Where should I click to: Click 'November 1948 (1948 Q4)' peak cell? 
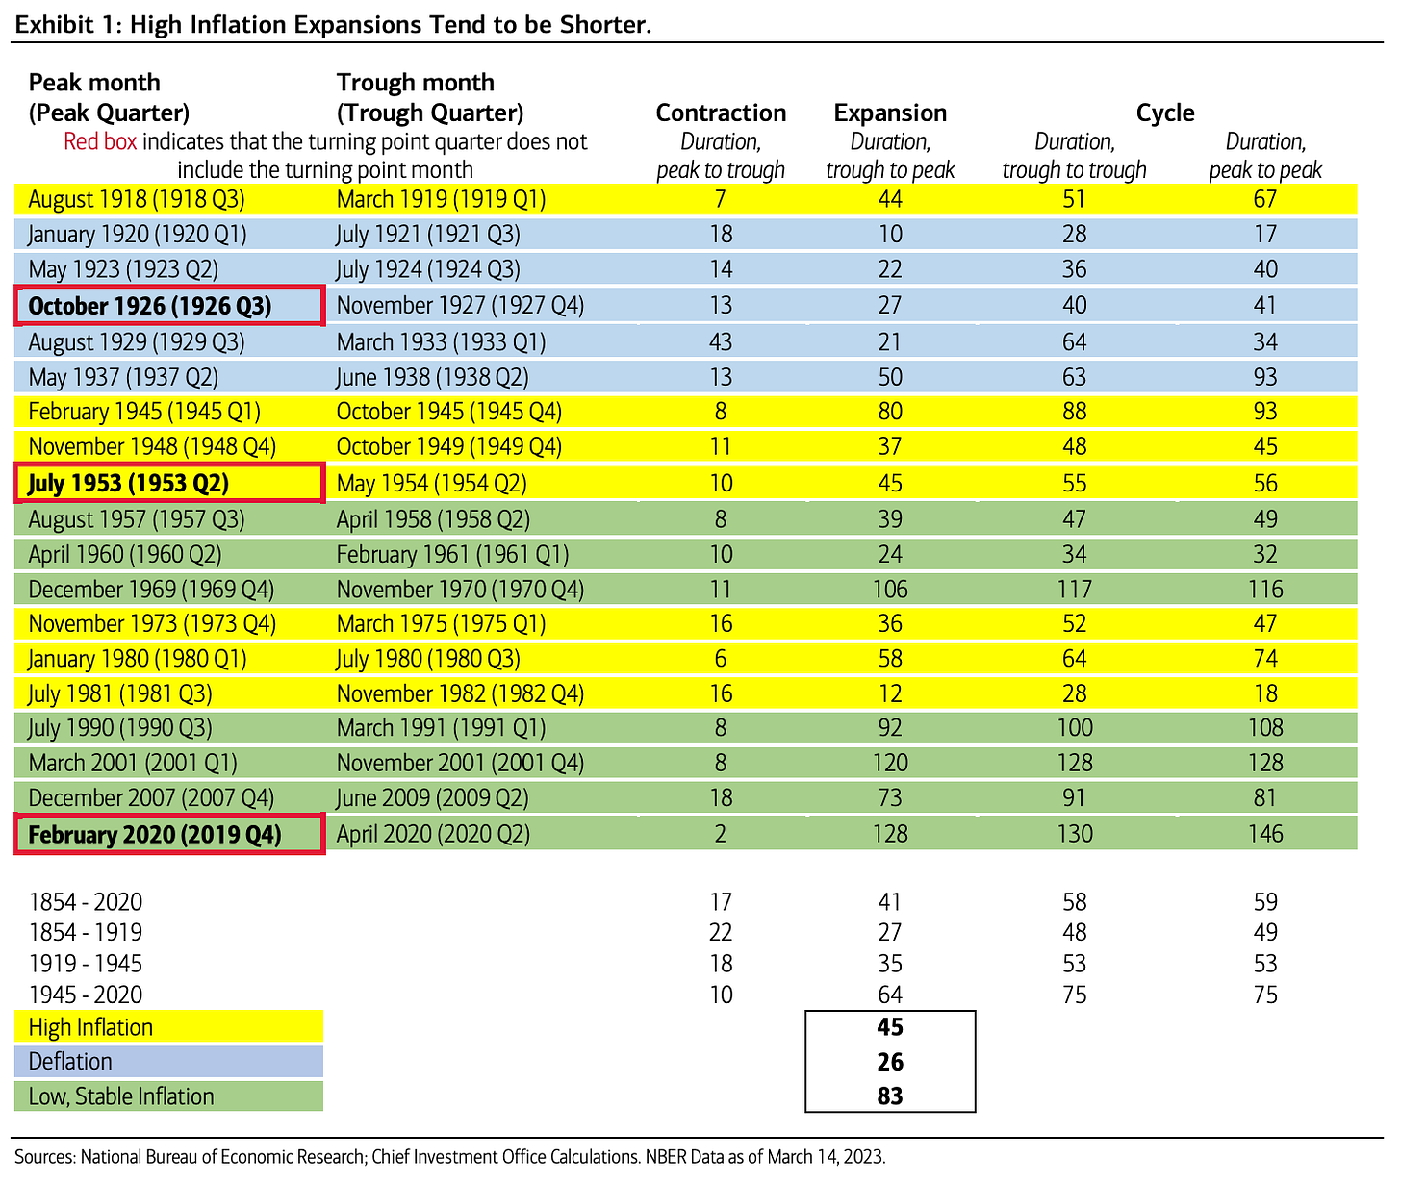(152, 446)
